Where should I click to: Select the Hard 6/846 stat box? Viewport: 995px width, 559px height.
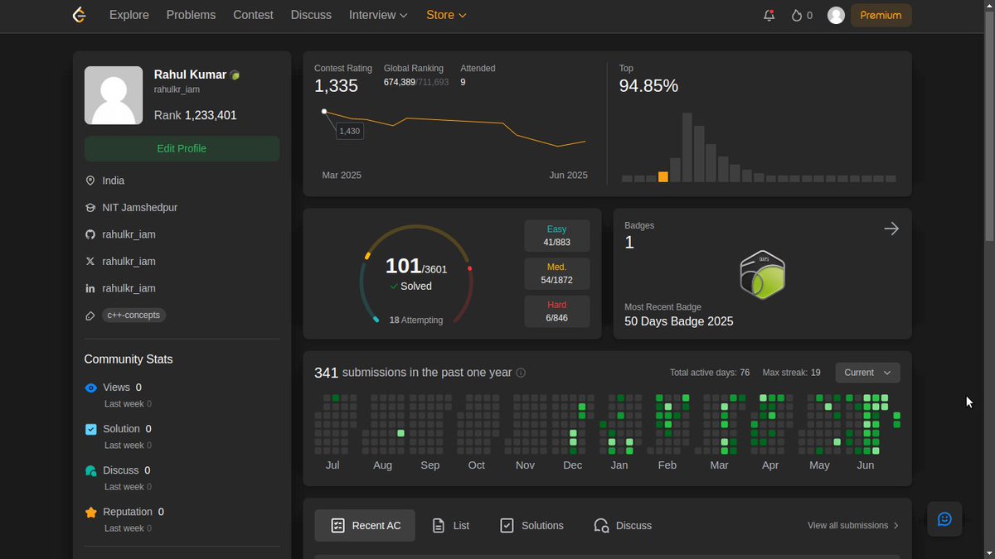click(x=556, y=311)
